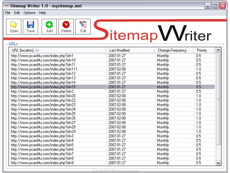This screenshot has height=173, width=230.
Task: Select row with URL index.php?id=1
Action: (112, 56)
